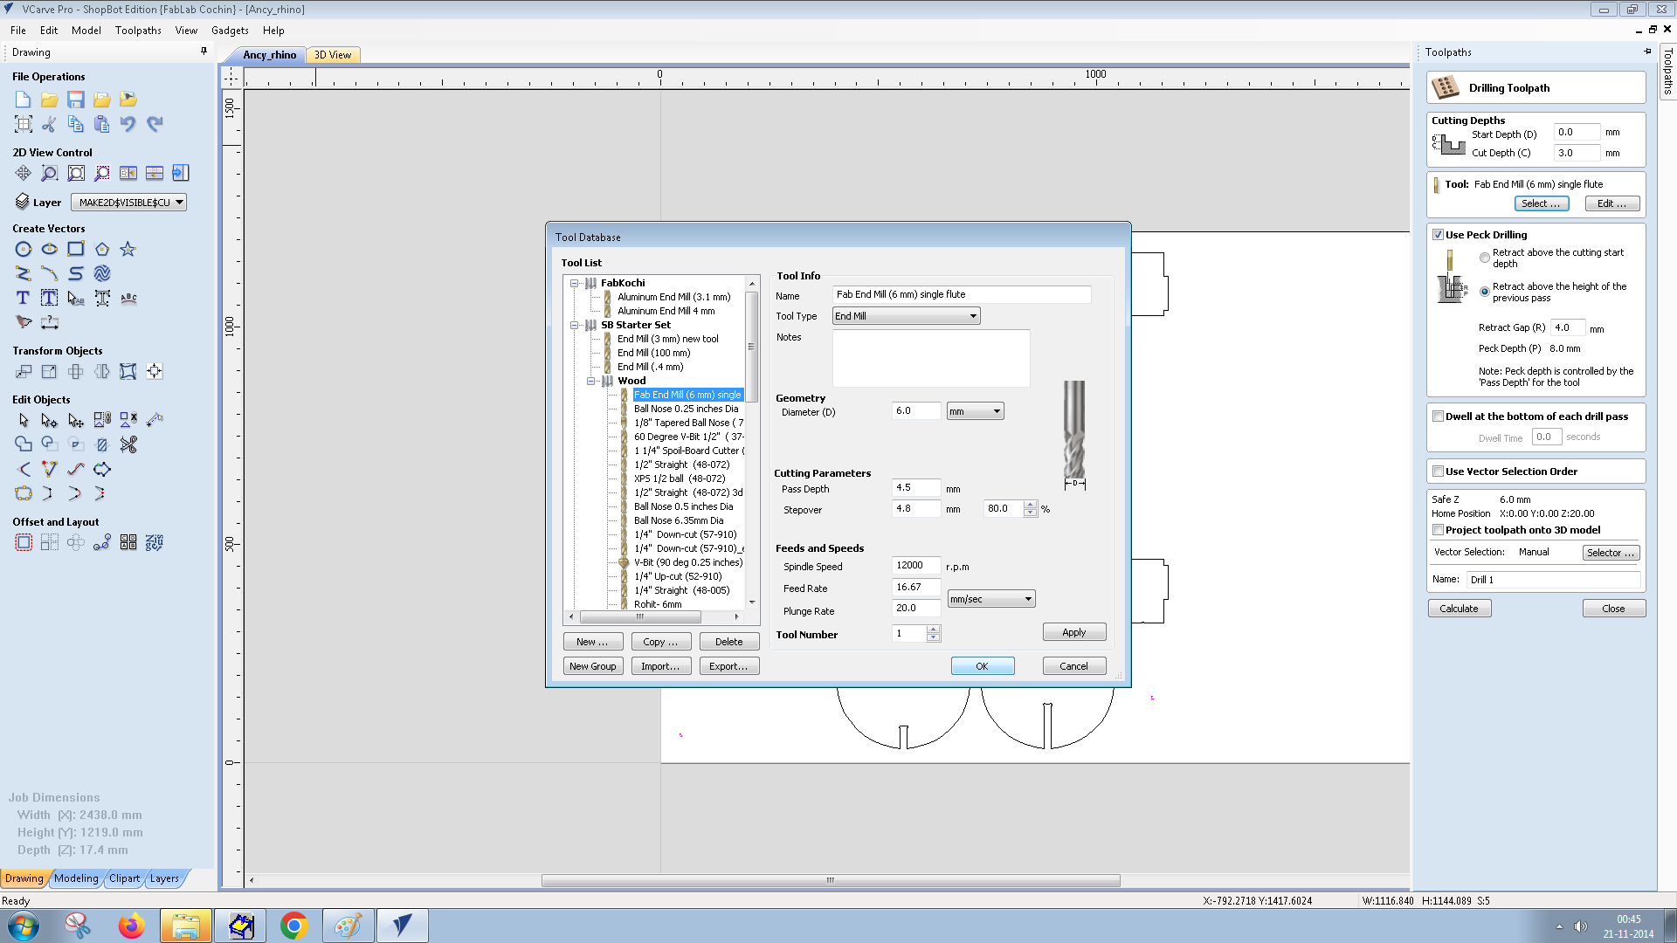Select Ball Nose 6.35mm Dia tool

tap(678, 520)
